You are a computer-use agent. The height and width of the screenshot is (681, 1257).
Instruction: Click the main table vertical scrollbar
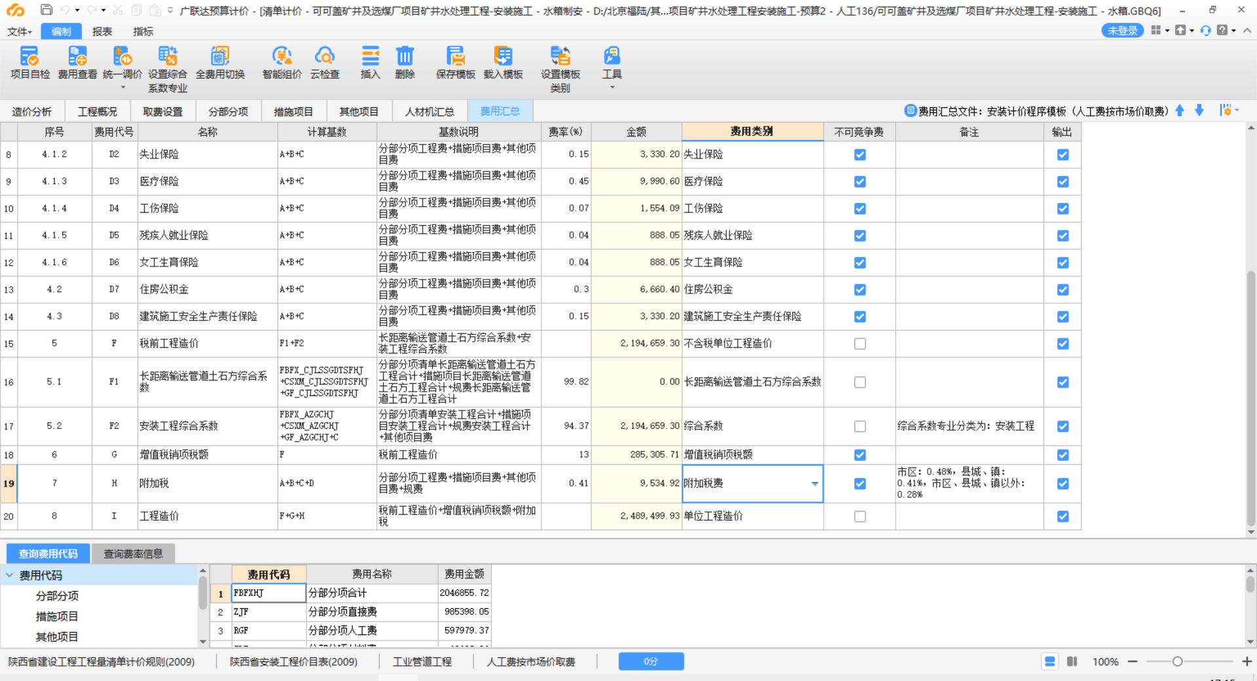(1251, 397)
